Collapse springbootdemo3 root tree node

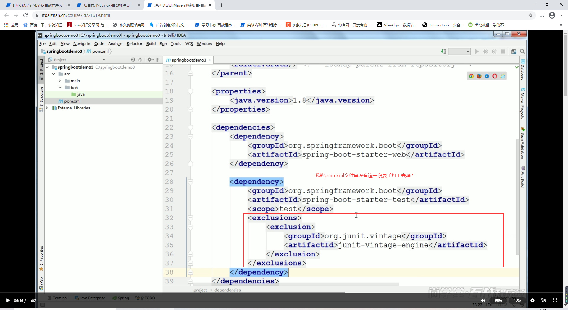click(x=47, y=67)
